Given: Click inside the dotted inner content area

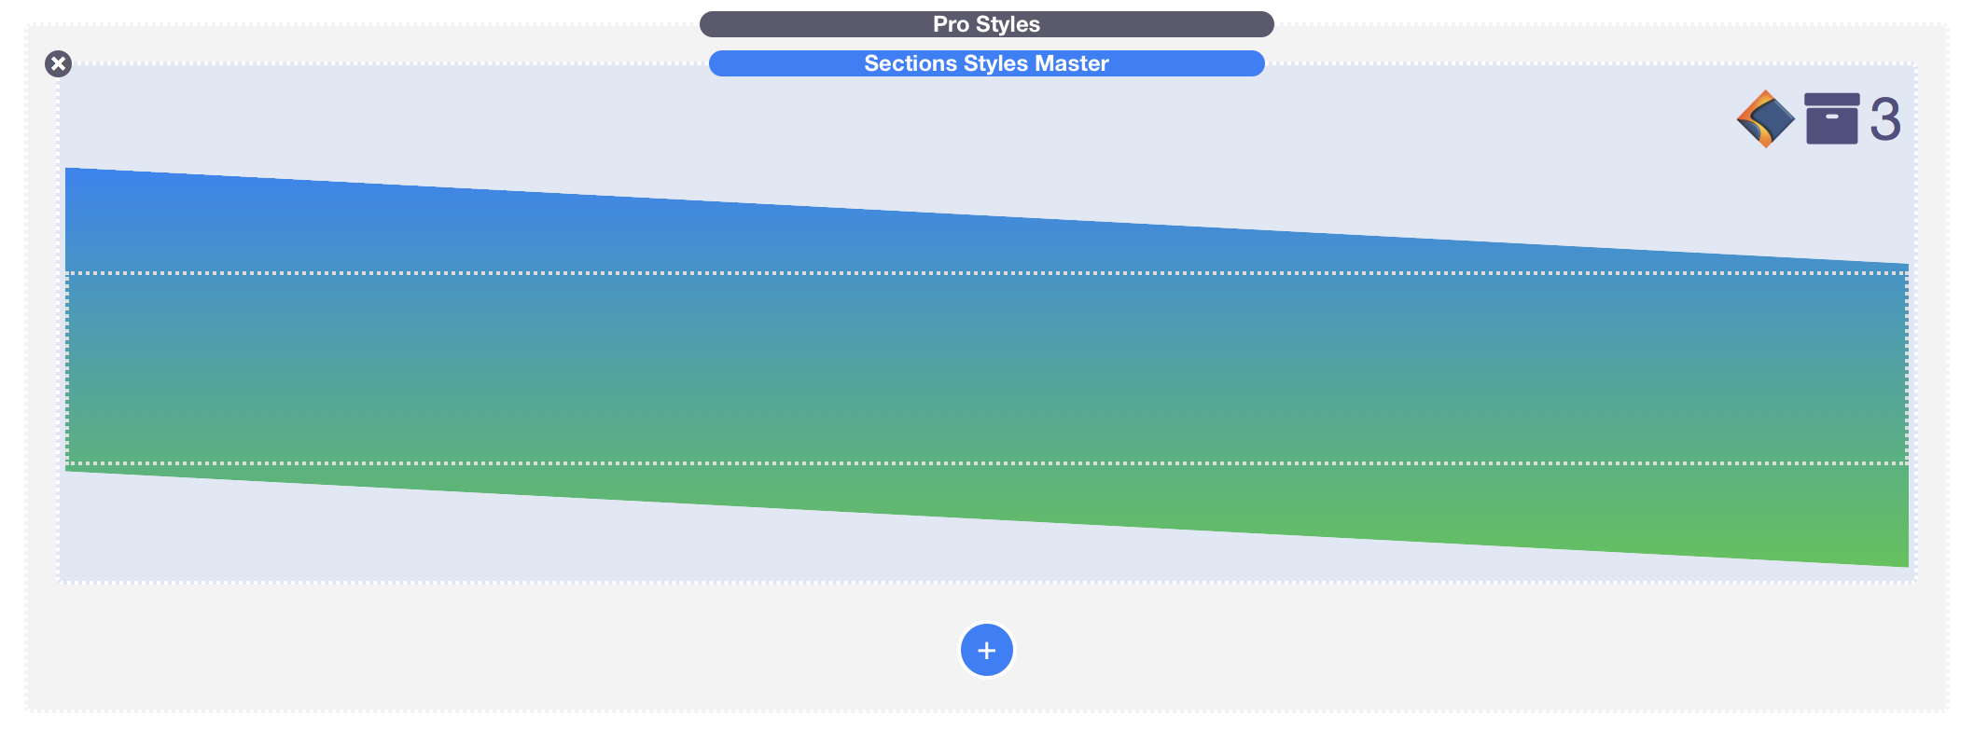Looking at the screenshot, I should point(986,368).
